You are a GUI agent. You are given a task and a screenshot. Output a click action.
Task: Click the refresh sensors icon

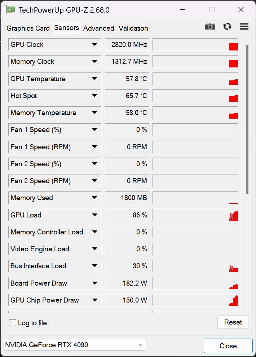point(227,26)
